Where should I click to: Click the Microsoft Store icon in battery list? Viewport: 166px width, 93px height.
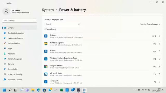coord(46,74)
